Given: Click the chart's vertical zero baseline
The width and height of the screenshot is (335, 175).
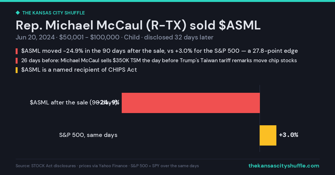Looking at the screenshot, I should coord(260,119).
